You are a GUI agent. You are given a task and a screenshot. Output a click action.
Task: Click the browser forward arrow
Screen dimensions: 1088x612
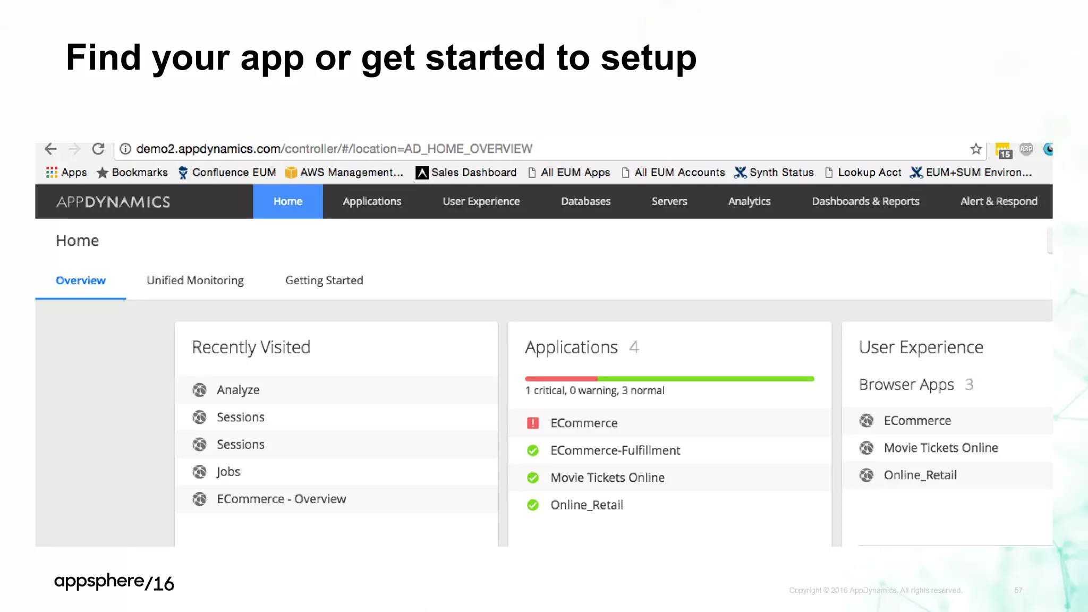pyautogui.click(x=74, y=149)
